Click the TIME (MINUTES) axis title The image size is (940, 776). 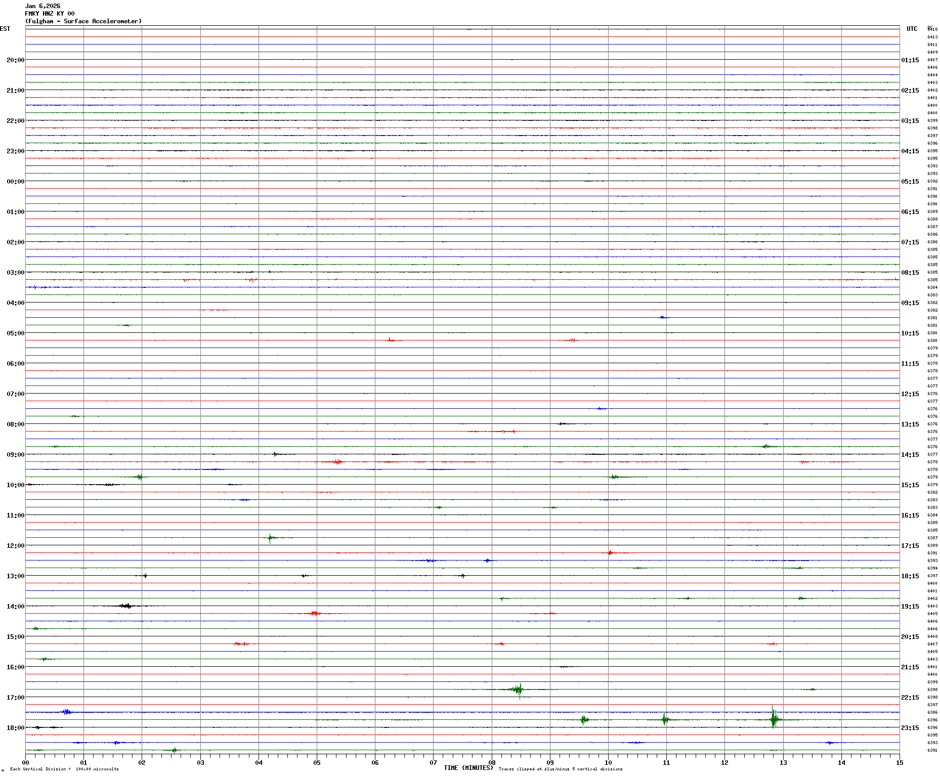468,768
